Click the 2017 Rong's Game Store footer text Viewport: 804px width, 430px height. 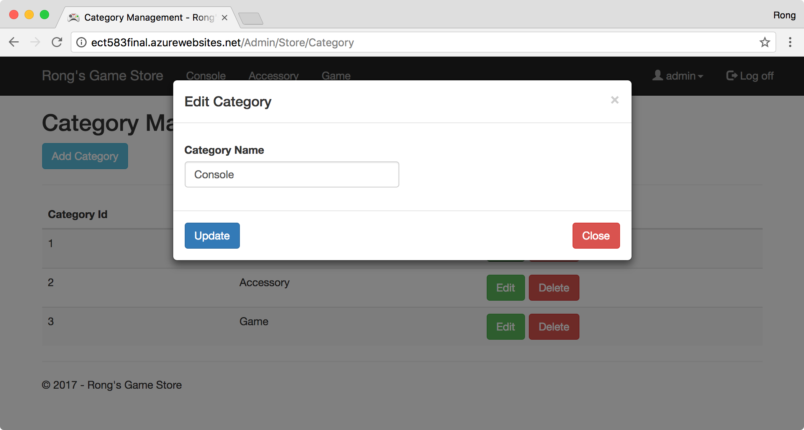coord(112,385)
